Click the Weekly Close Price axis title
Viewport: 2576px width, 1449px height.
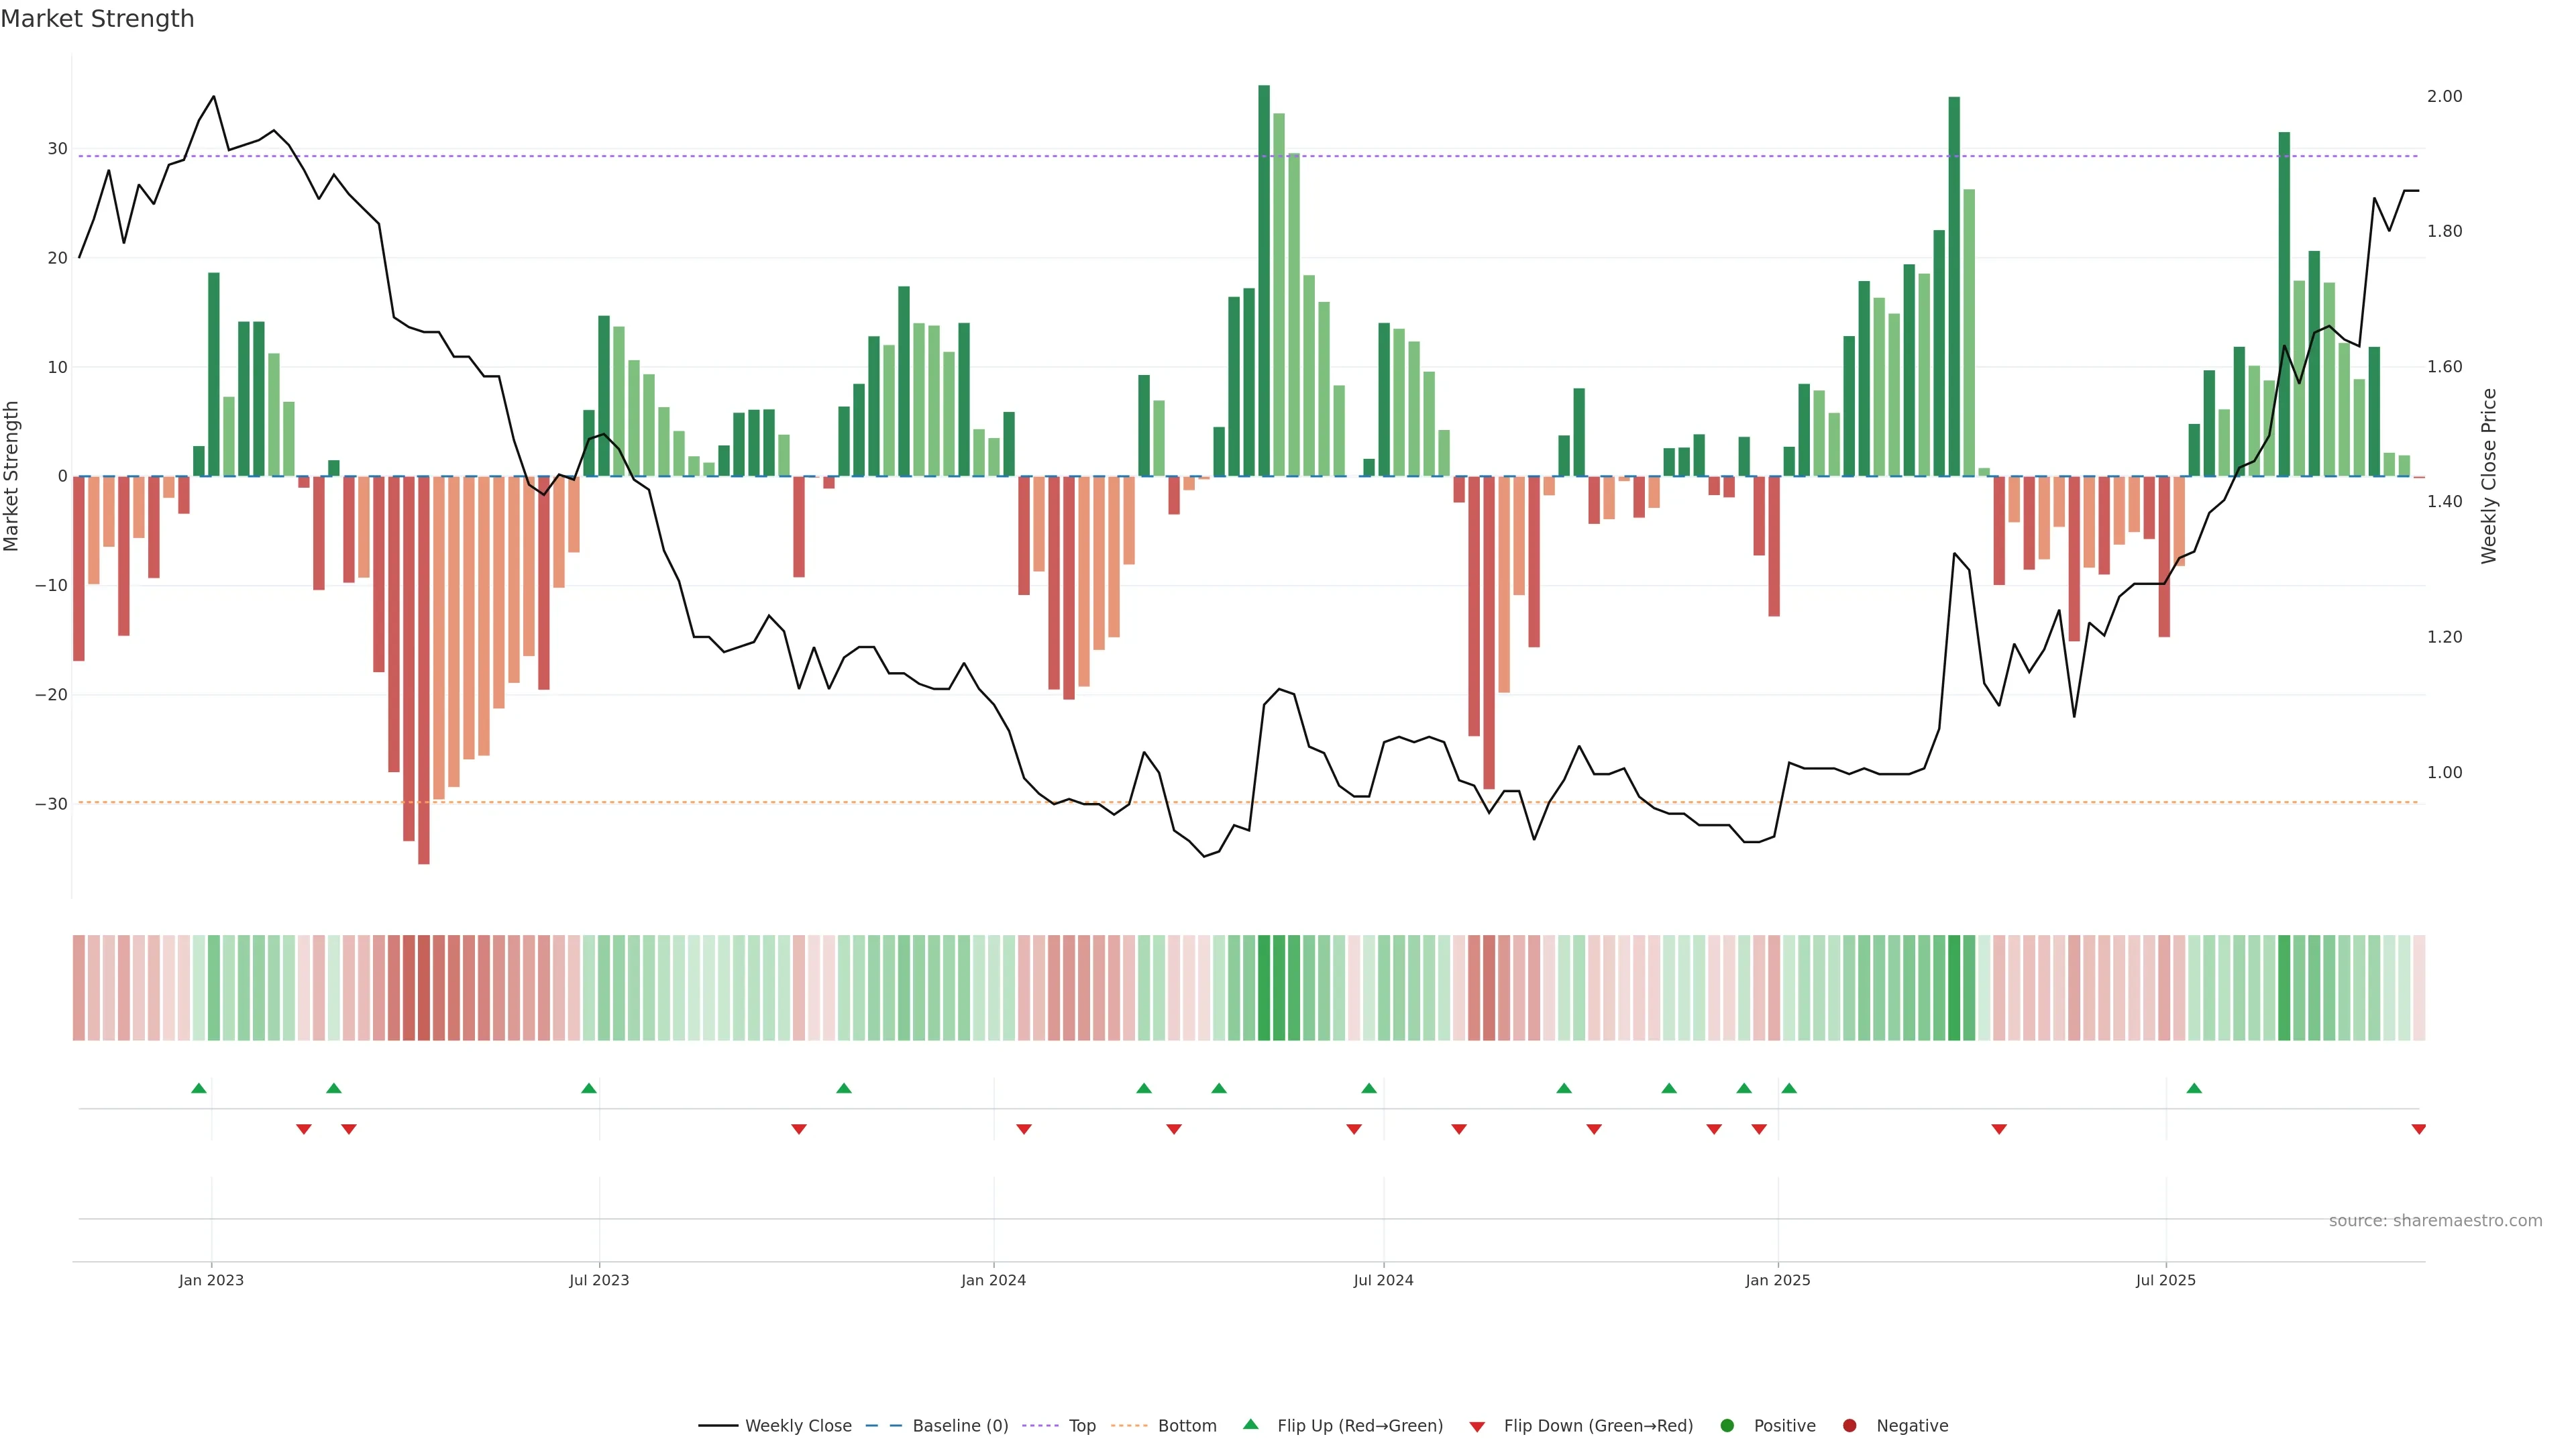pyautogui.click(x=2488, y=476)
